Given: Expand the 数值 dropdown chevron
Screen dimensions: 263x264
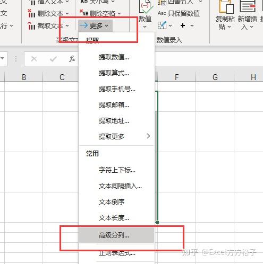Looking at the screenshot, I should (145, 27).
